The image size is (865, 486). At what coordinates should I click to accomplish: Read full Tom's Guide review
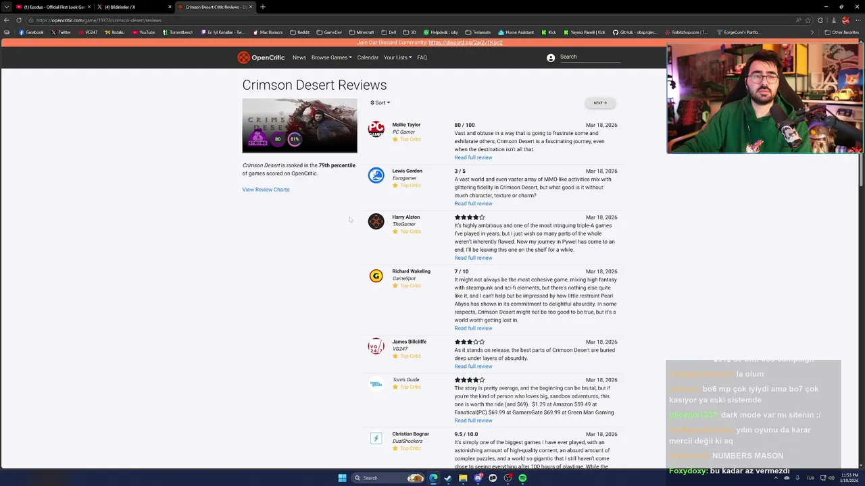click(x=473, y=421)
